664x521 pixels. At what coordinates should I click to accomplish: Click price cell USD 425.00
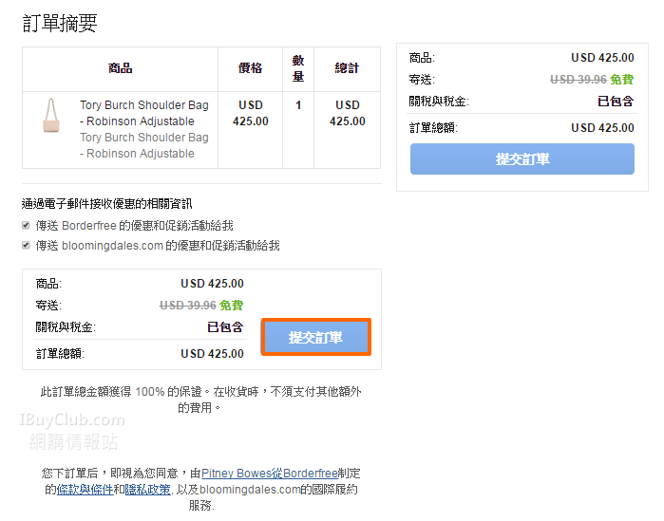tap(250, 113)
